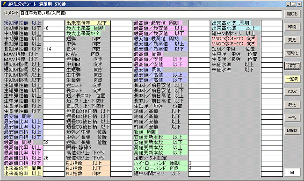Screen dimensions: 304x181
Task: Click the field beside 最大出来高 周期
Action: tap(122, 28)
